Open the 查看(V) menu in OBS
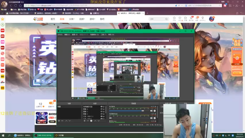 pyautogui.click(x=75, y=35)
